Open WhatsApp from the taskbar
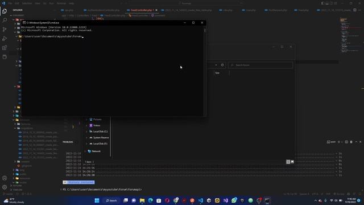Viewport: 364px width, 205px height. coord(234,200)
